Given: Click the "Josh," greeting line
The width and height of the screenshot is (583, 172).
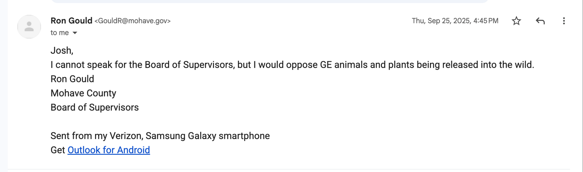Looking at the screenshot, I should [x=62, y=50].
